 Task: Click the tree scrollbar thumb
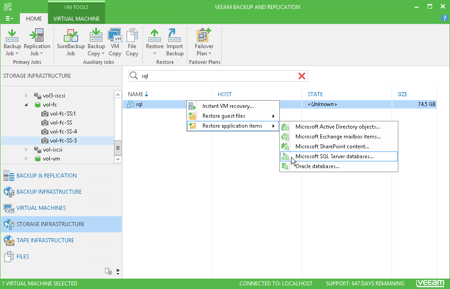[118, 148]
